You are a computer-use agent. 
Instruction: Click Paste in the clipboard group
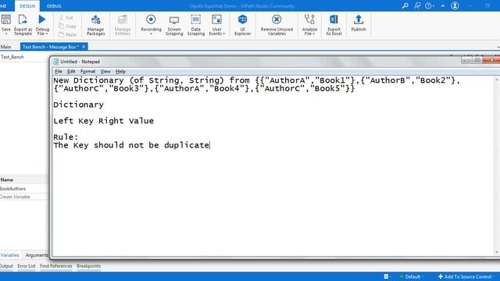click(67, 34)
